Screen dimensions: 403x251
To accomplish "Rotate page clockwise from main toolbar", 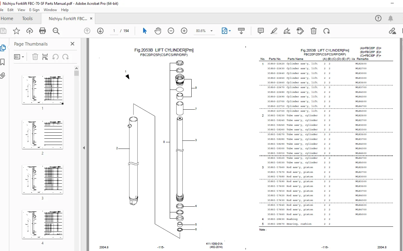I will [327, 31].
